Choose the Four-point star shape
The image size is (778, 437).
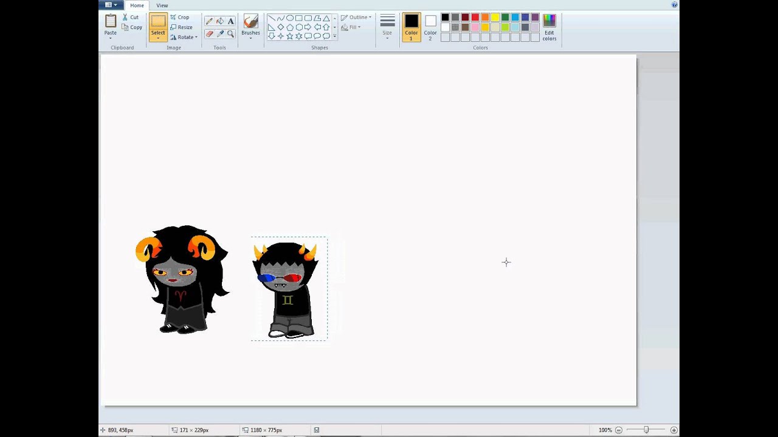(281, 36)
